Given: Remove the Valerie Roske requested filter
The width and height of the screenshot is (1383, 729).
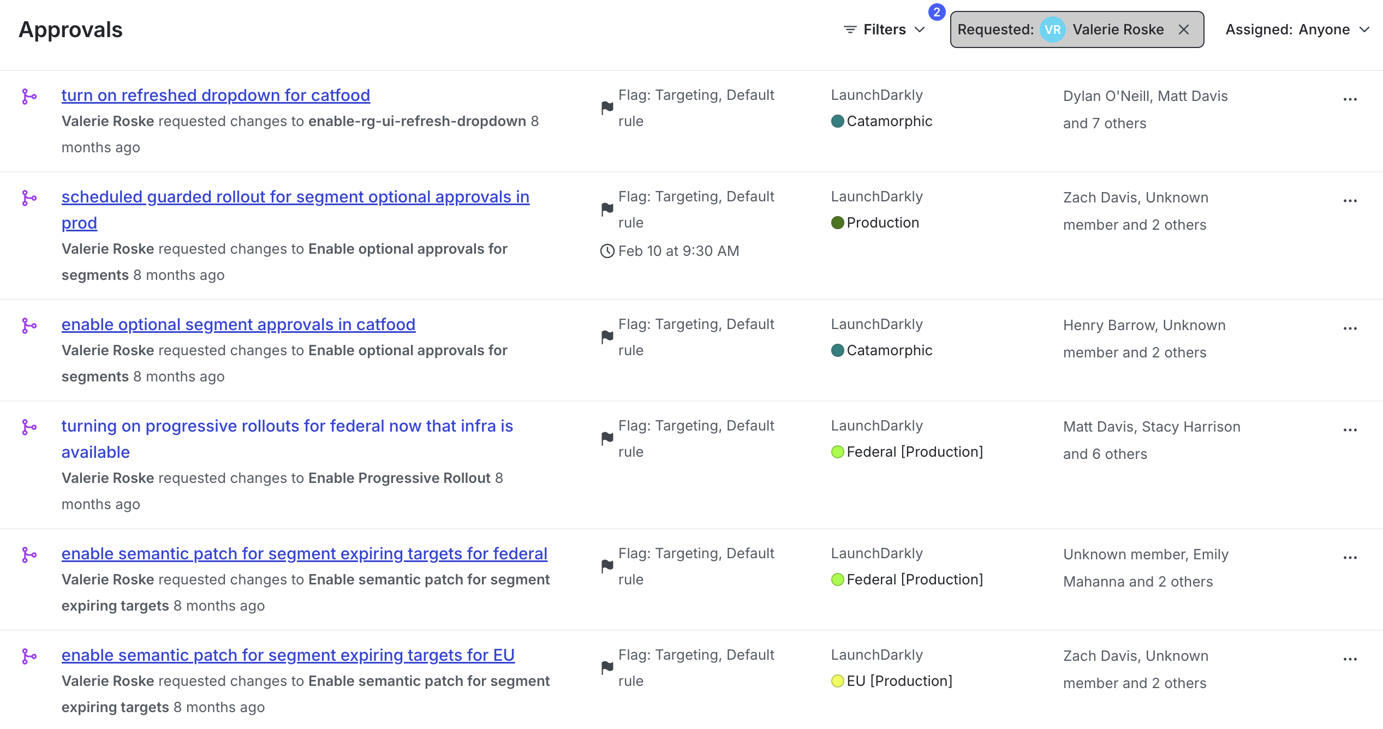Looking at the screenshot, I should click(x=1184, y=29).
